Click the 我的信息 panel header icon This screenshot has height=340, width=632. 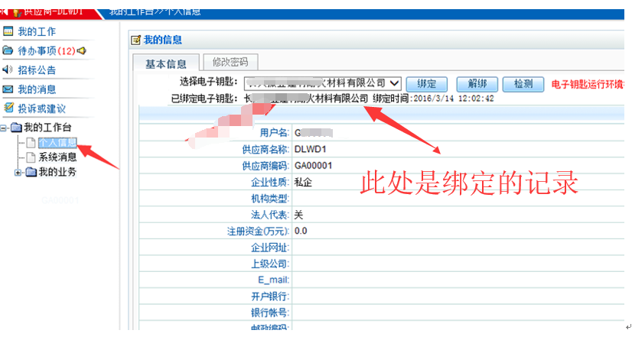(x=135, y=40)
